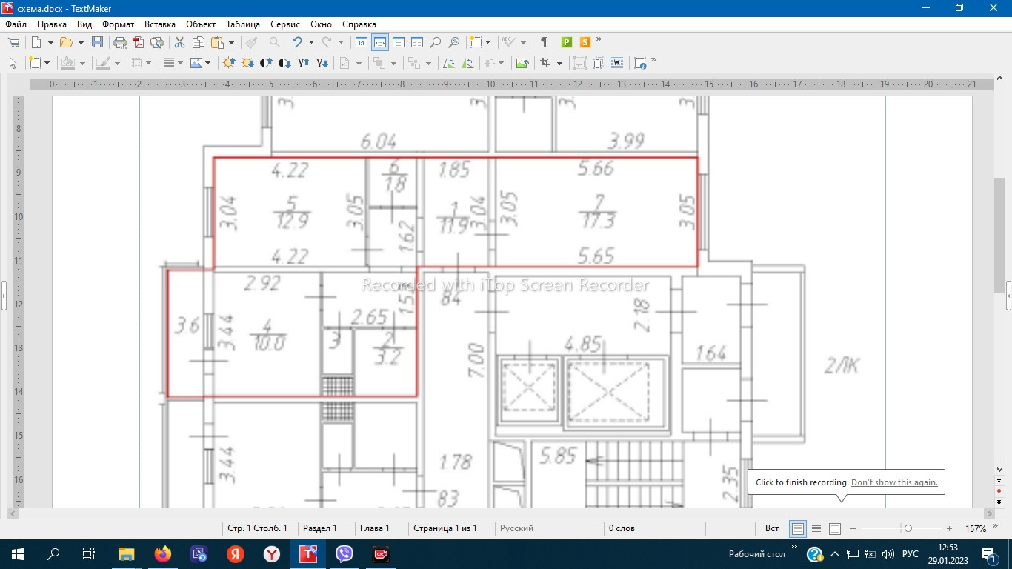The image size is (1012, 569).
Task: Flip the object horizontally
Action: [x=448, y=63]
